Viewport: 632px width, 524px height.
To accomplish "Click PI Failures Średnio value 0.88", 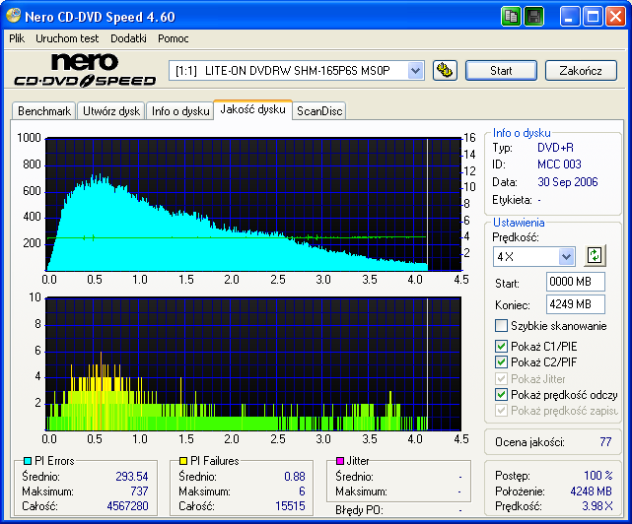I will click(x=294, y=476).
